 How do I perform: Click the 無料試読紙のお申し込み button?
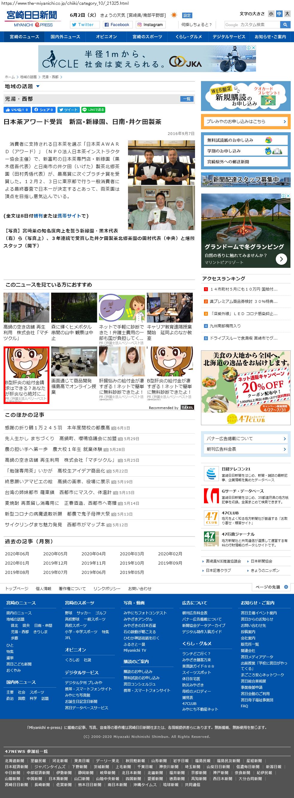pyautogui.click(x=246, y=140)
